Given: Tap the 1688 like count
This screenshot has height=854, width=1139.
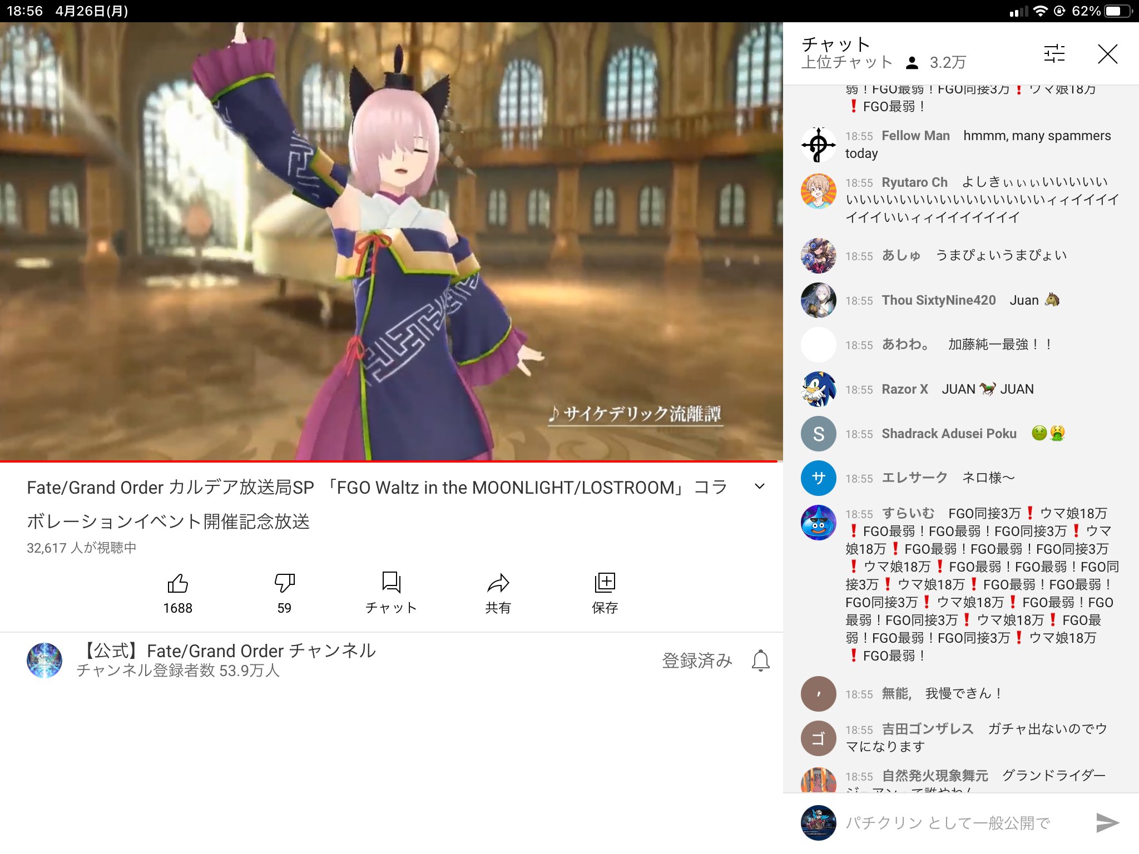Looking at the screenshot, I should tap(177, 608).
